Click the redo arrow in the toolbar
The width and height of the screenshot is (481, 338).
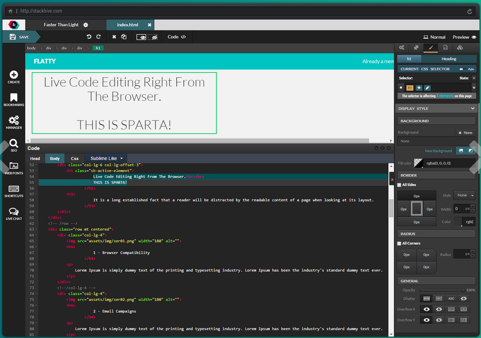click(x=99, y=37)
